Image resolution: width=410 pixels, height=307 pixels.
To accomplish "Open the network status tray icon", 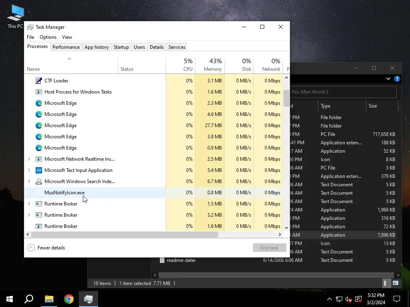I will [x=339, y=299].
